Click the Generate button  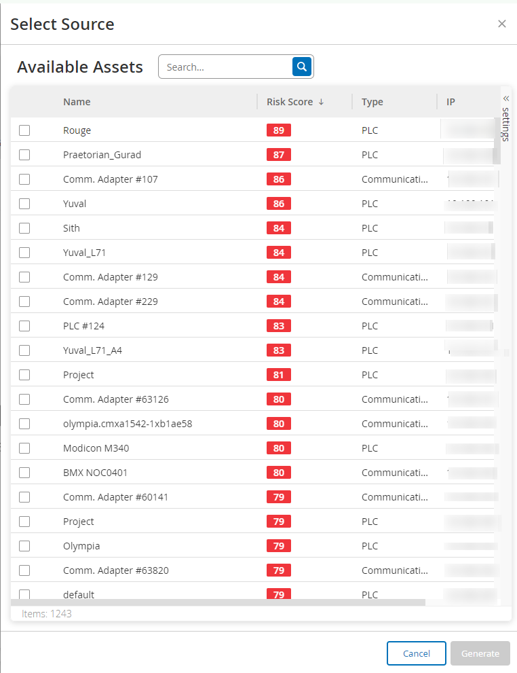point(480,653)
